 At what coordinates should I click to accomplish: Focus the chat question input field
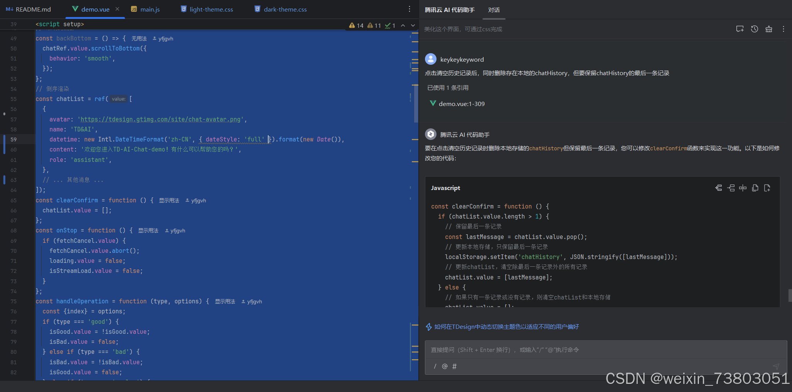coord(605,350)
